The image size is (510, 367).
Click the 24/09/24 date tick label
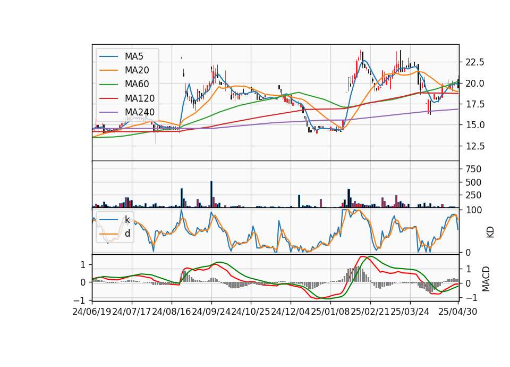[x=211, y=312]
